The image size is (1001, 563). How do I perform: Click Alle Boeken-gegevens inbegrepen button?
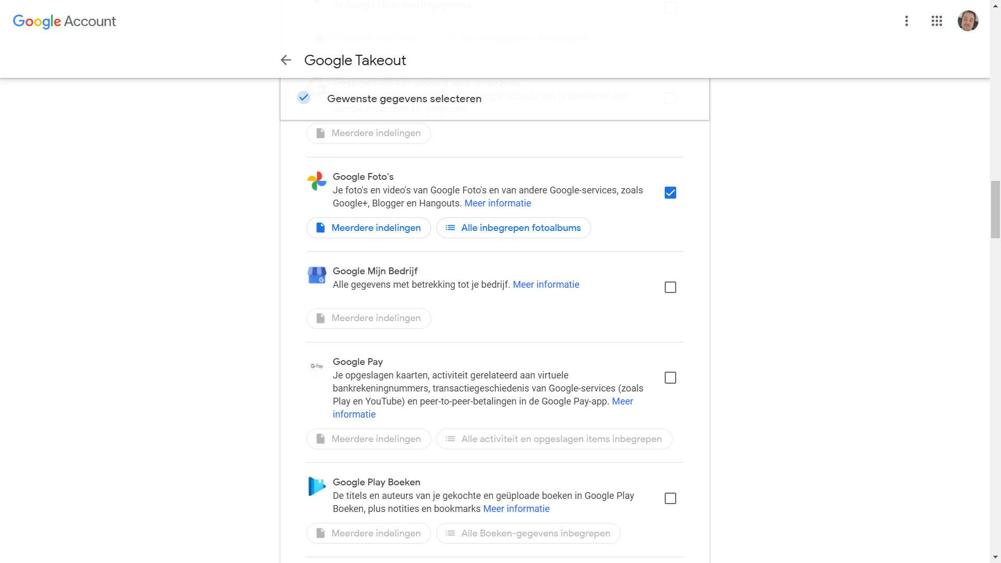pos(528,533)
